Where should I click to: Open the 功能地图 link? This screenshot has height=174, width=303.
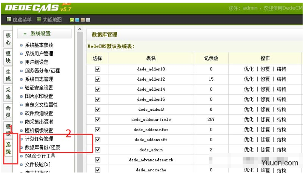pyautogui.click(x=52, y=20)
